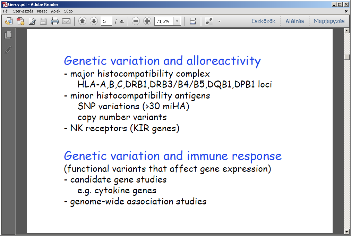This screenshot has height=236, width=351.
Task: Show page thumbnails panel icon
Action: point(8,35)
